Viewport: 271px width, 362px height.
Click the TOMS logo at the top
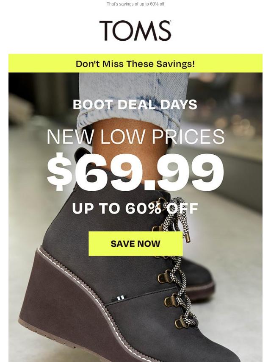click(135, 31)
